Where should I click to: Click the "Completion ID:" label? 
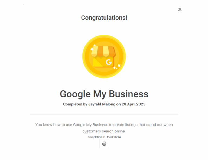point(97,137)
